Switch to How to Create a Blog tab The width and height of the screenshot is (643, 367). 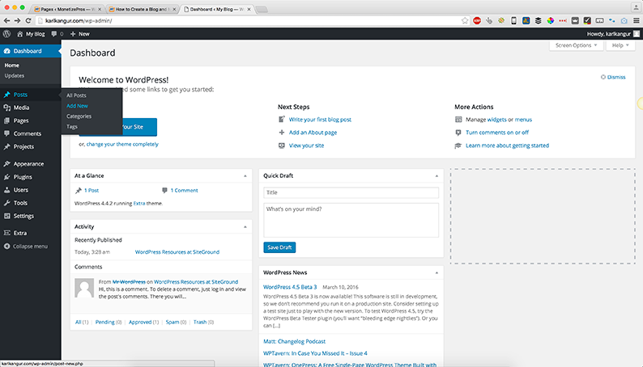click(x=141, y=9)
